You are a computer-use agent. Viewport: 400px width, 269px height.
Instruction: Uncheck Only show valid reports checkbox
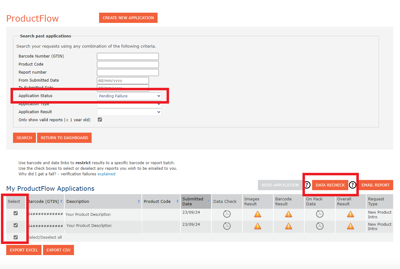100,120
